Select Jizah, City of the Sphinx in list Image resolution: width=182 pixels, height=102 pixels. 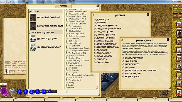[x=78, y=11]
